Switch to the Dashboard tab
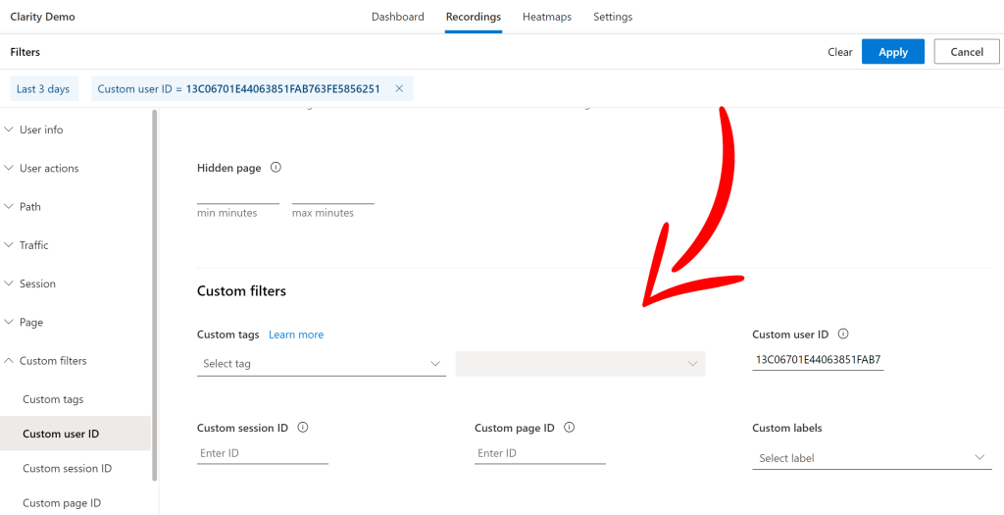 pos(398,17)
